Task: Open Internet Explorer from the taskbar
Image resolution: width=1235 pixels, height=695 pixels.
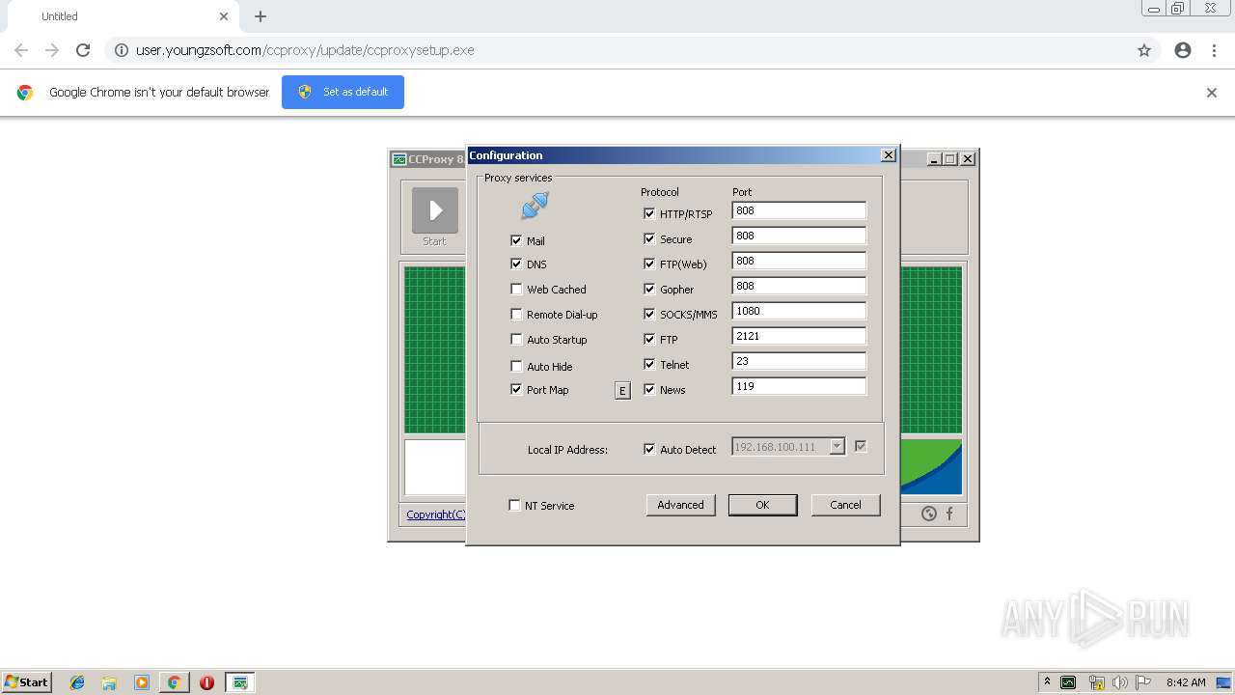Action: [x=77, y=682]
